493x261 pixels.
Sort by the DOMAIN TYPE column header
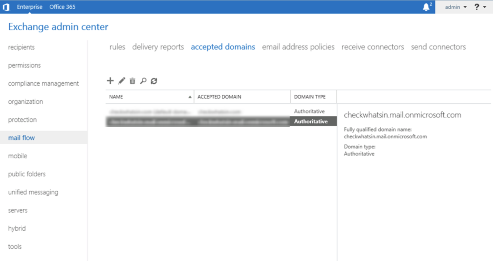click(314, 97)
